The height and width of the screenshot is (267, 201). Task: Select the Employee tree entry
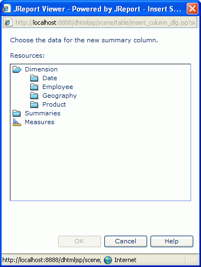coord(58,87)
